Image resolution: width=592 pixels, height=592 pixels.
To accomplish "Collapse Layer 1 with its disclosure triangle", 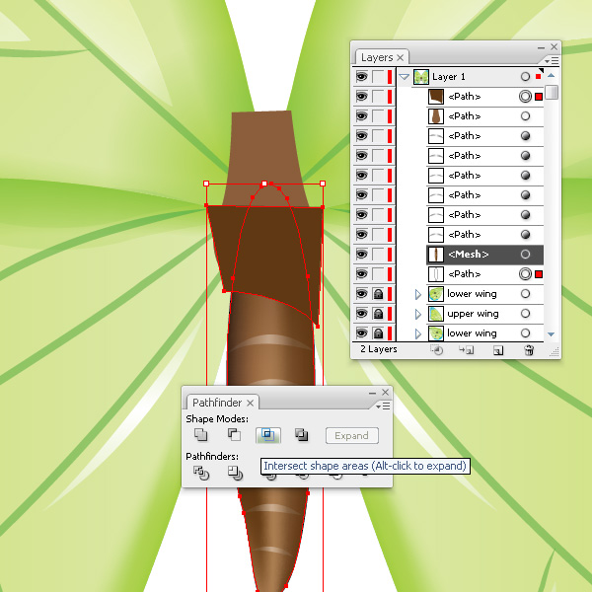I will 404,77.
